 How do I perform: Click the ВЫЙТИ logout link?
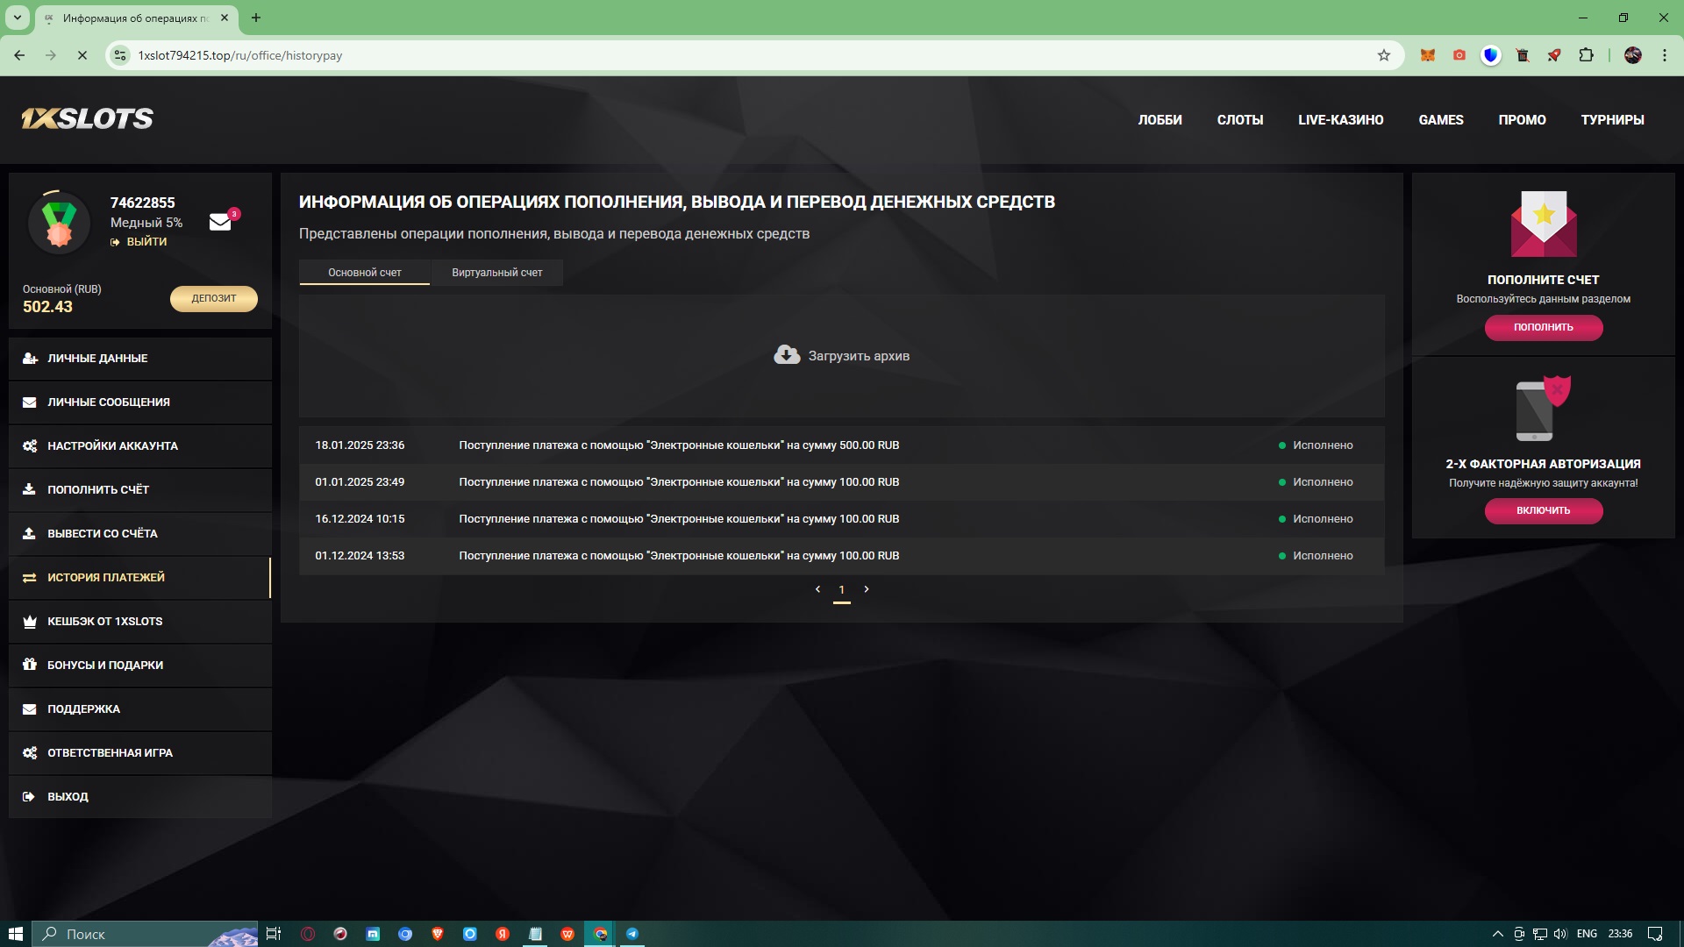tap(146, 242)
